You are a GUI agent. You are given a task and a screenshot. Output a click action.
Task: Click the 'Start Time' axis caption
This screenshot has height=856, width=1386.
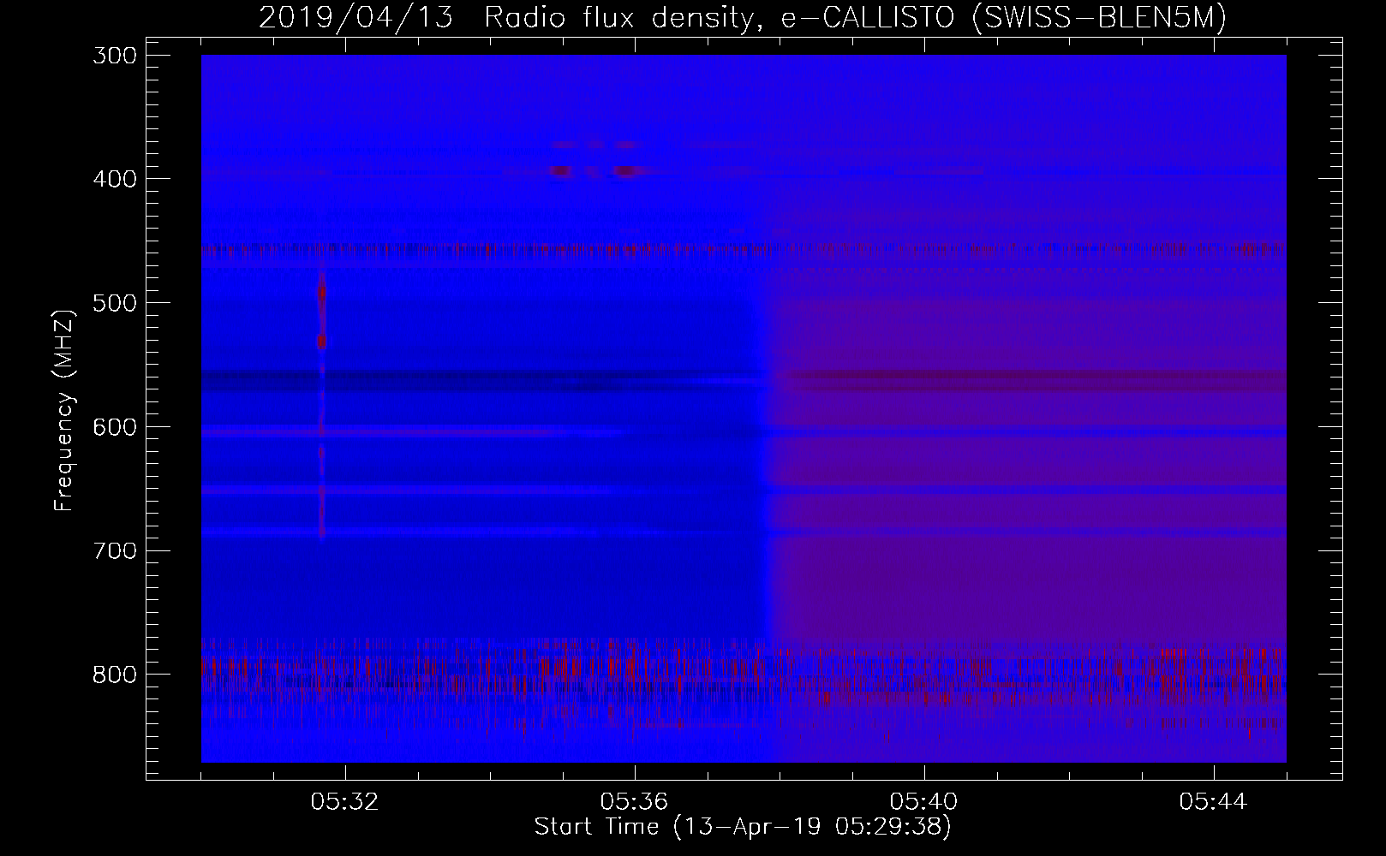pos(743,827)
